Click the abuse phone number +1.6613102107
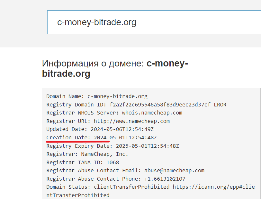This screenshot has width=261, height=199. (165, 179)
